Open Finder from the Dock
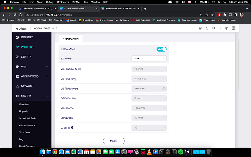 [43, 152]
